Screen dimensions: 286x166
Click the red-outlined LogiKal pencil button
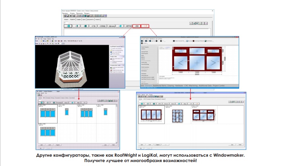[145, 27]
